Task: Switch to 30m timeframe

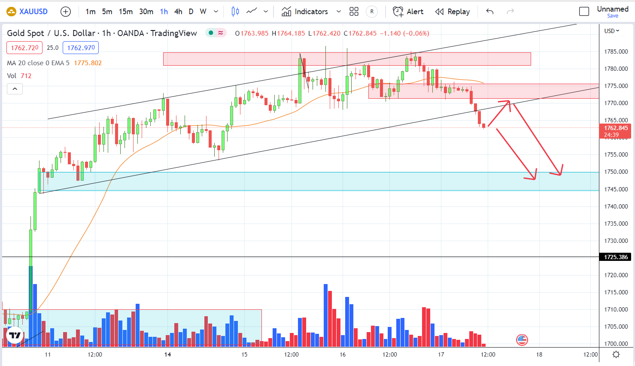Action: click(146, 12)
